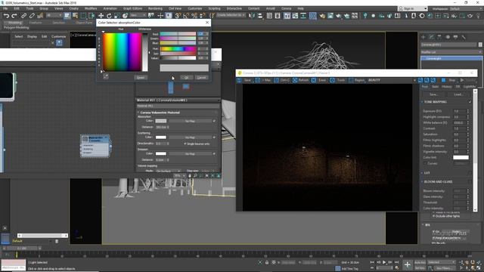Open the Scripting menu
The image size is (484, 272).
coord(214,8)
